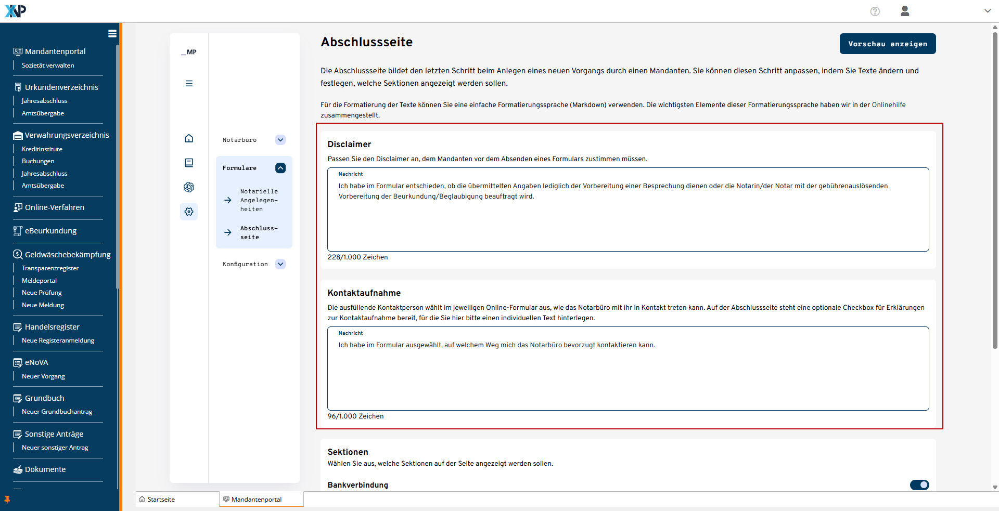Select Abschlussseite under Formulare

point(259,232)
